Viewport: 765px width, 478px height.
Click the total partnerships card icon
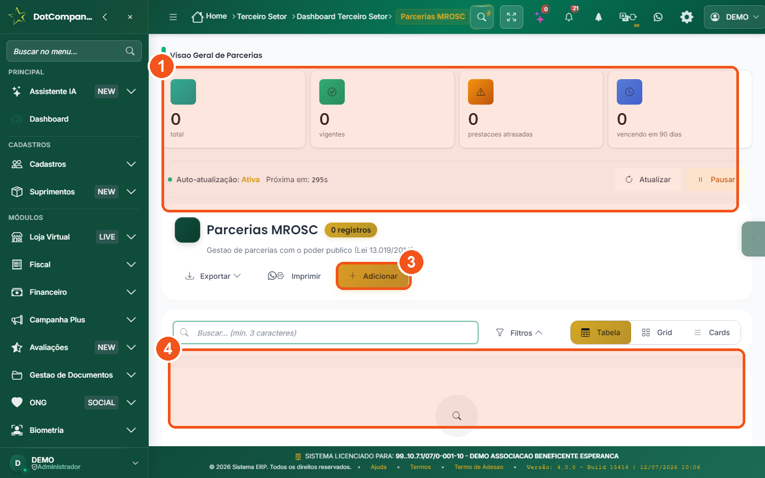183,92
